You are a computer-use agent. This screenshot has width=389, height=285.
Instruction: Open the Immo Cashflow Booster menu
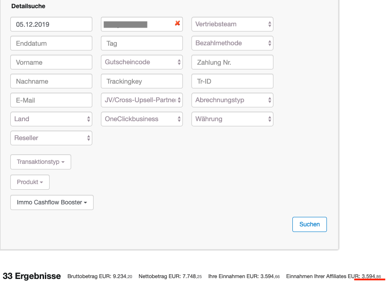point(52,202)
